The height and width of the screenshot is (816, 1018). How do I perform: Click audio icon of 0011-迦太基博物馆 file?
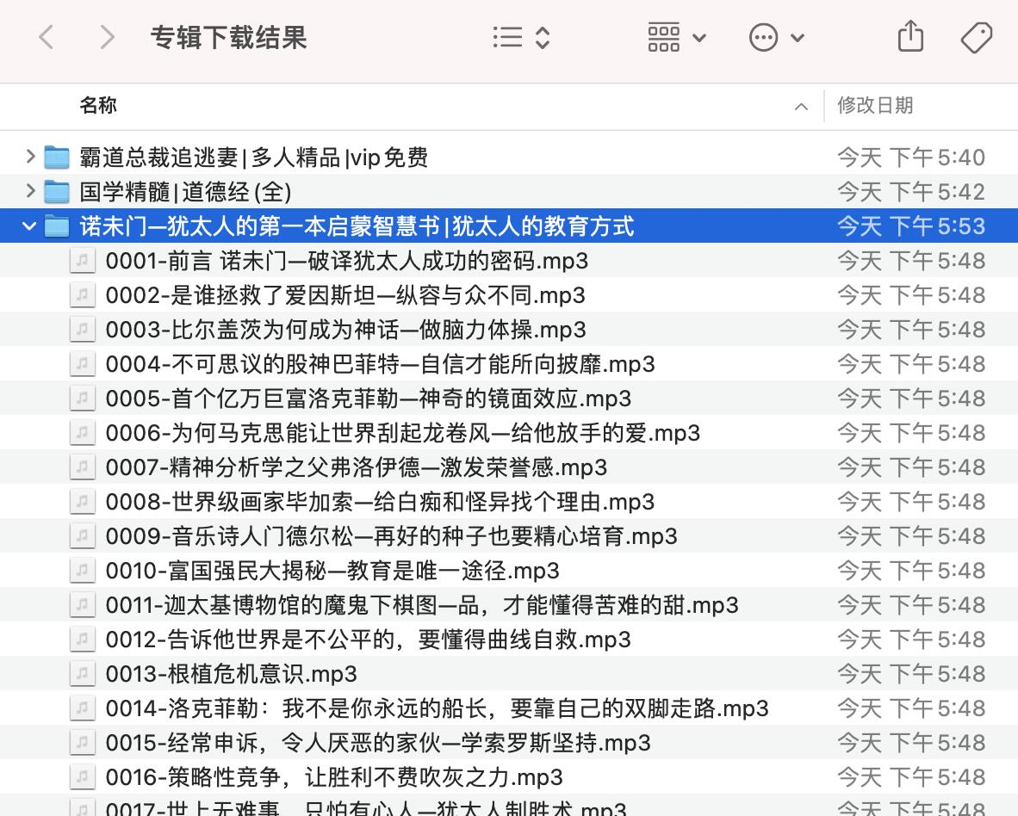click(83, 604)
